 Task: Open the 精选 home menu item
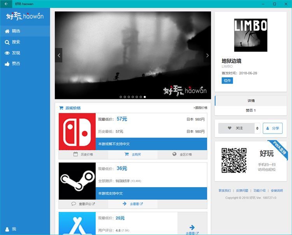[25, 31]
